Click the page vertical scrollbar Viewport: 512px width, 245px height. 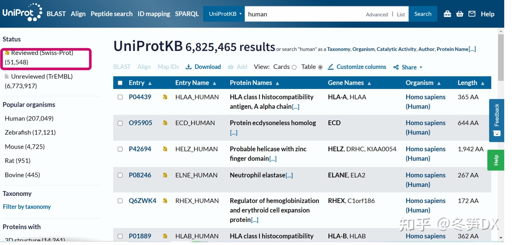pos(501,57)
